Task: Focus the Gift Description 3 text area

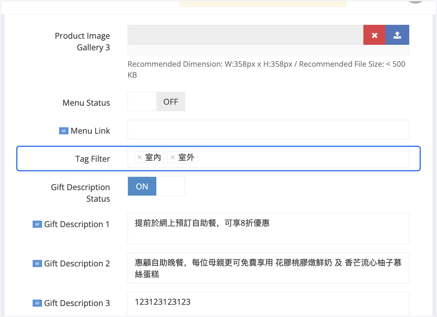Action: coord(268,305)
